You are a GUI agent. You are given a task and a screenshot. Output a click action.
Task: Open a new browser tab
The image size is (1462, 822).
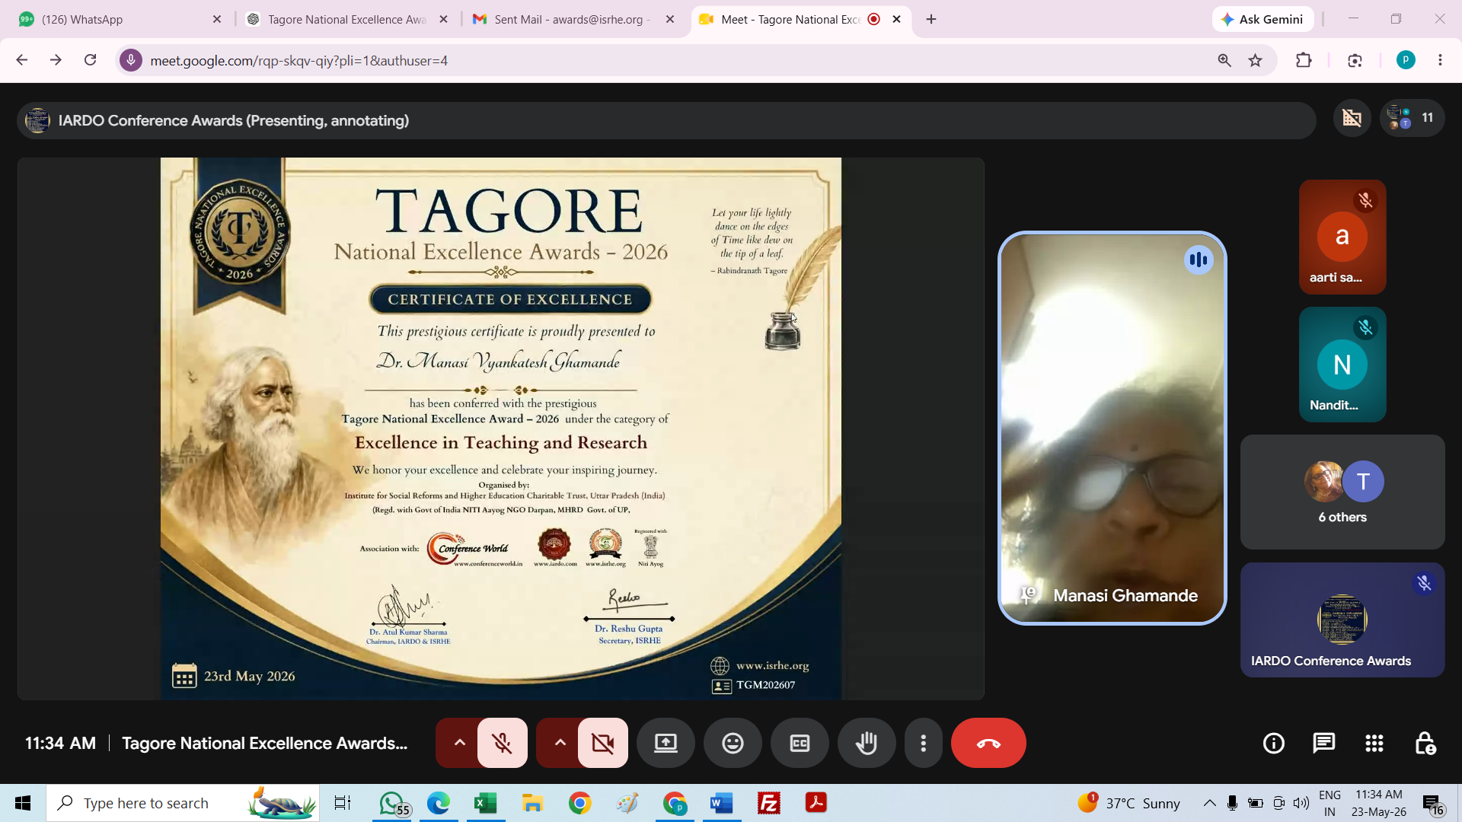click(931, 19)
